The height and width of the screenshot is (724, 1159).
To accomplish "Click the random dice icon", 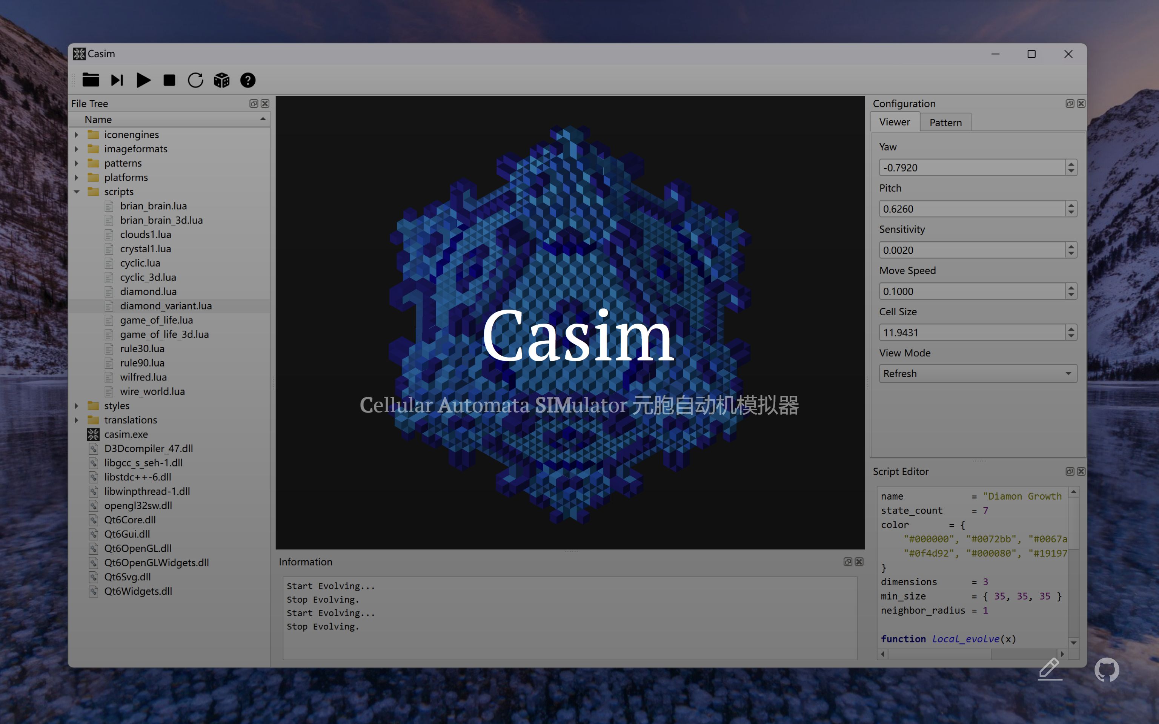I will [x=222, y=80].
